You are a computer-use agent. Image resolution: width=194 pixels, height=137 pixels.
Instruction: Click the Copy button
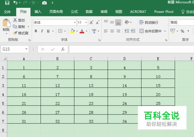pos(19,27)
